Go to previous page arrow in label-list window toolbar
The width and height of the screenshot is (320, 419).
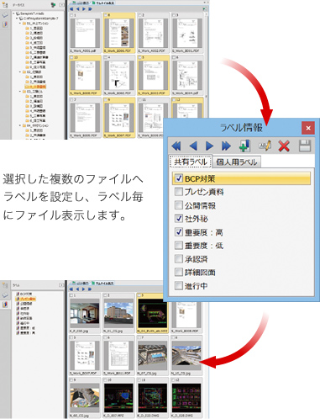(x=77, y=289)
